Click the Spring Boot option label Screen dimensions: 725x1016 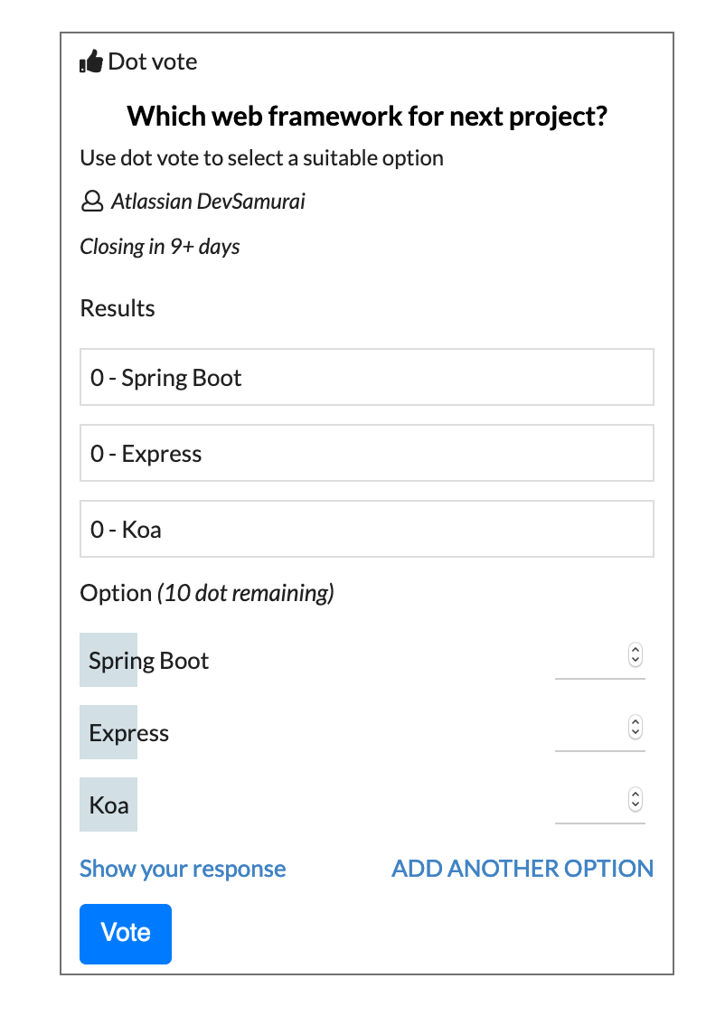tap(148, 661)
